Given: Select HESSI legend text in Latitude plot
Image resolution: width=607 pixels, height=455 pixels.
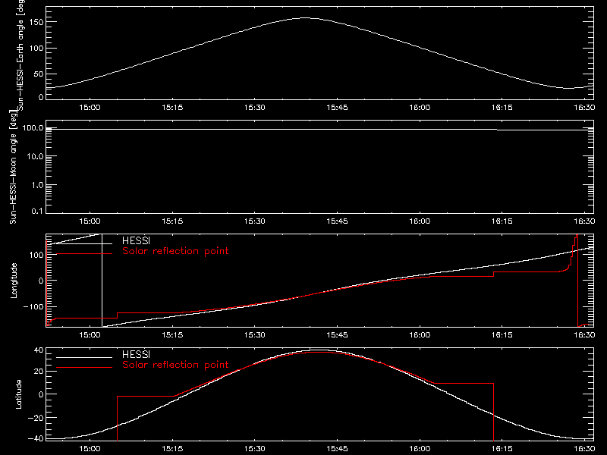Looking at the screenshot, I should (136, 354).
